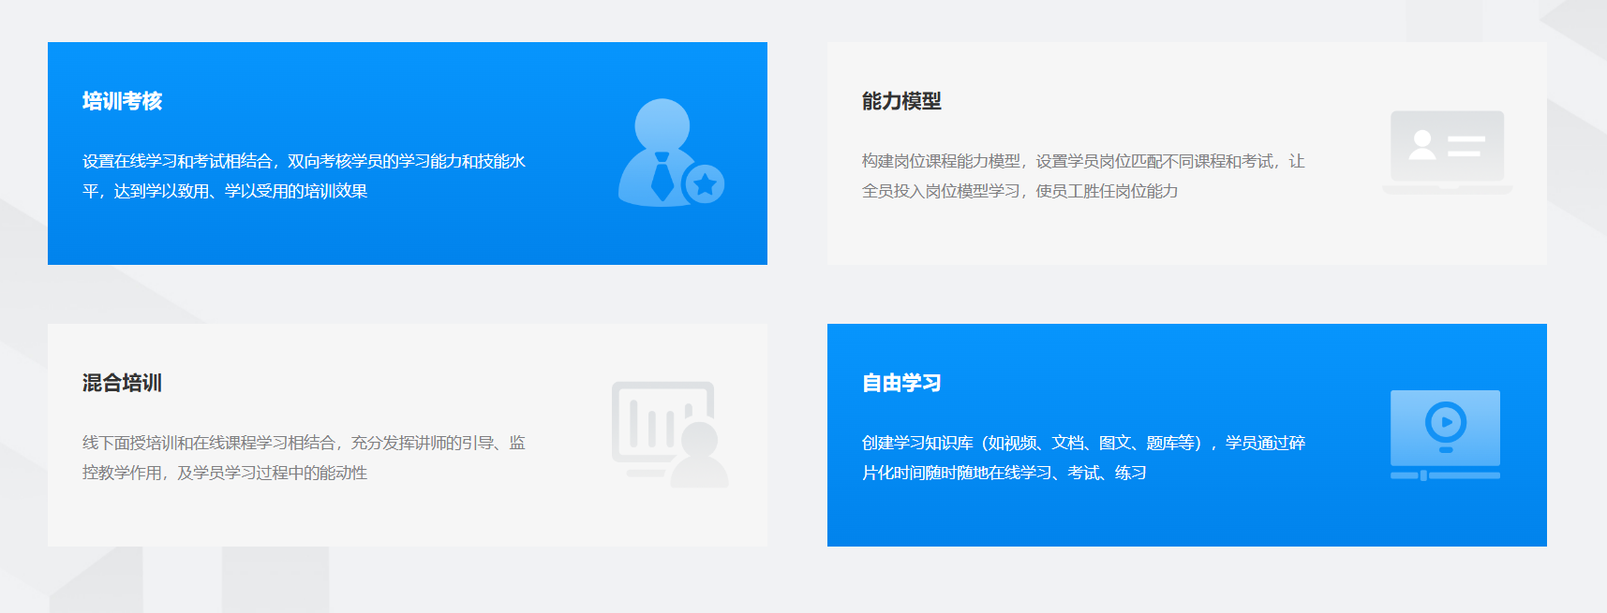This screenshot has height=613, width=1607.
Task: Click the ID card laptop icon in 能力模型
Action: point(1447,153)
